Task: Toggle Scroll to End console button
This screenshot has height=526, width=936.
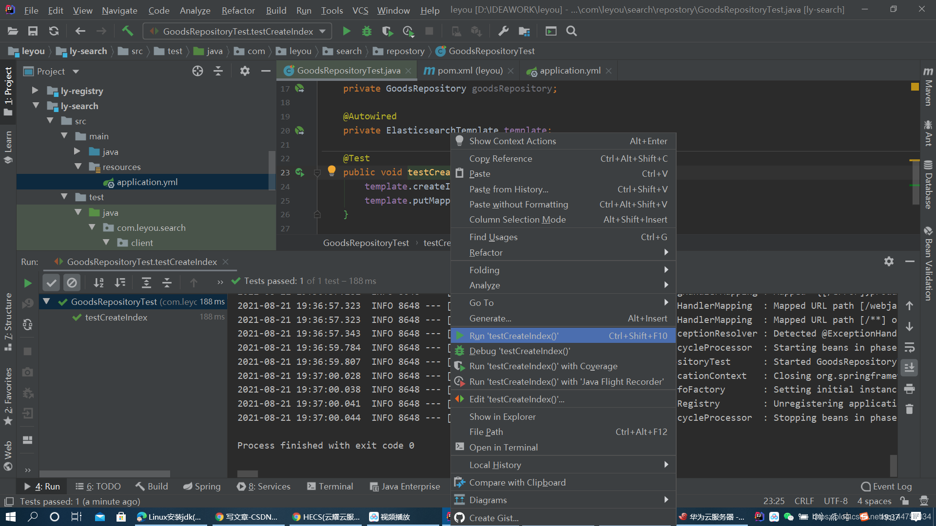Action: pyautogui.click(x=909, y=368)
